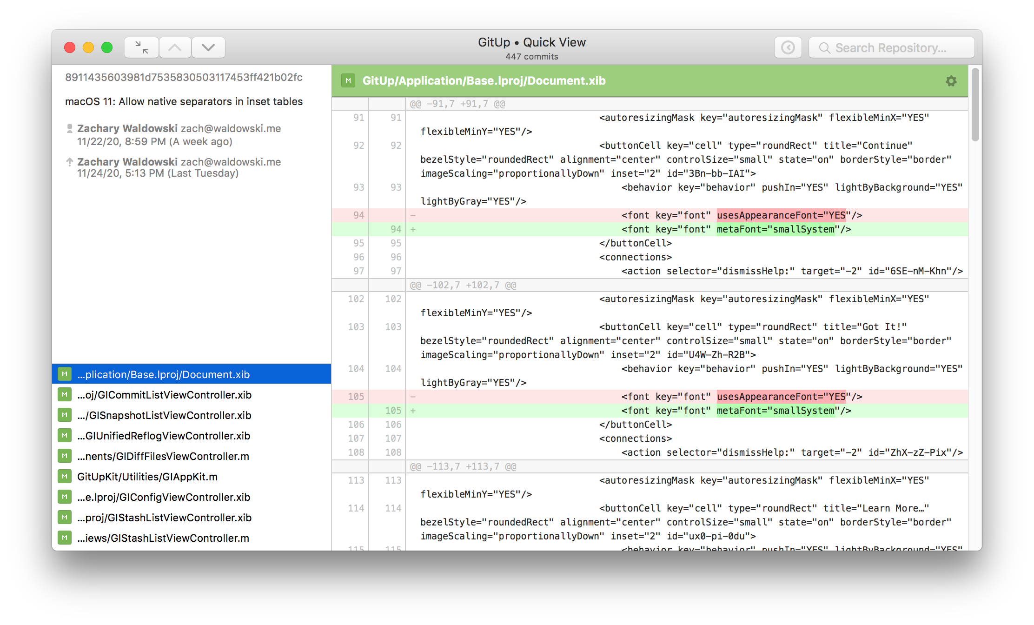The width and height of the screenshot is (1034, 625).
Task: Open GIUnifiedReflogViewController.xib diff
Action: coord(164,436)
